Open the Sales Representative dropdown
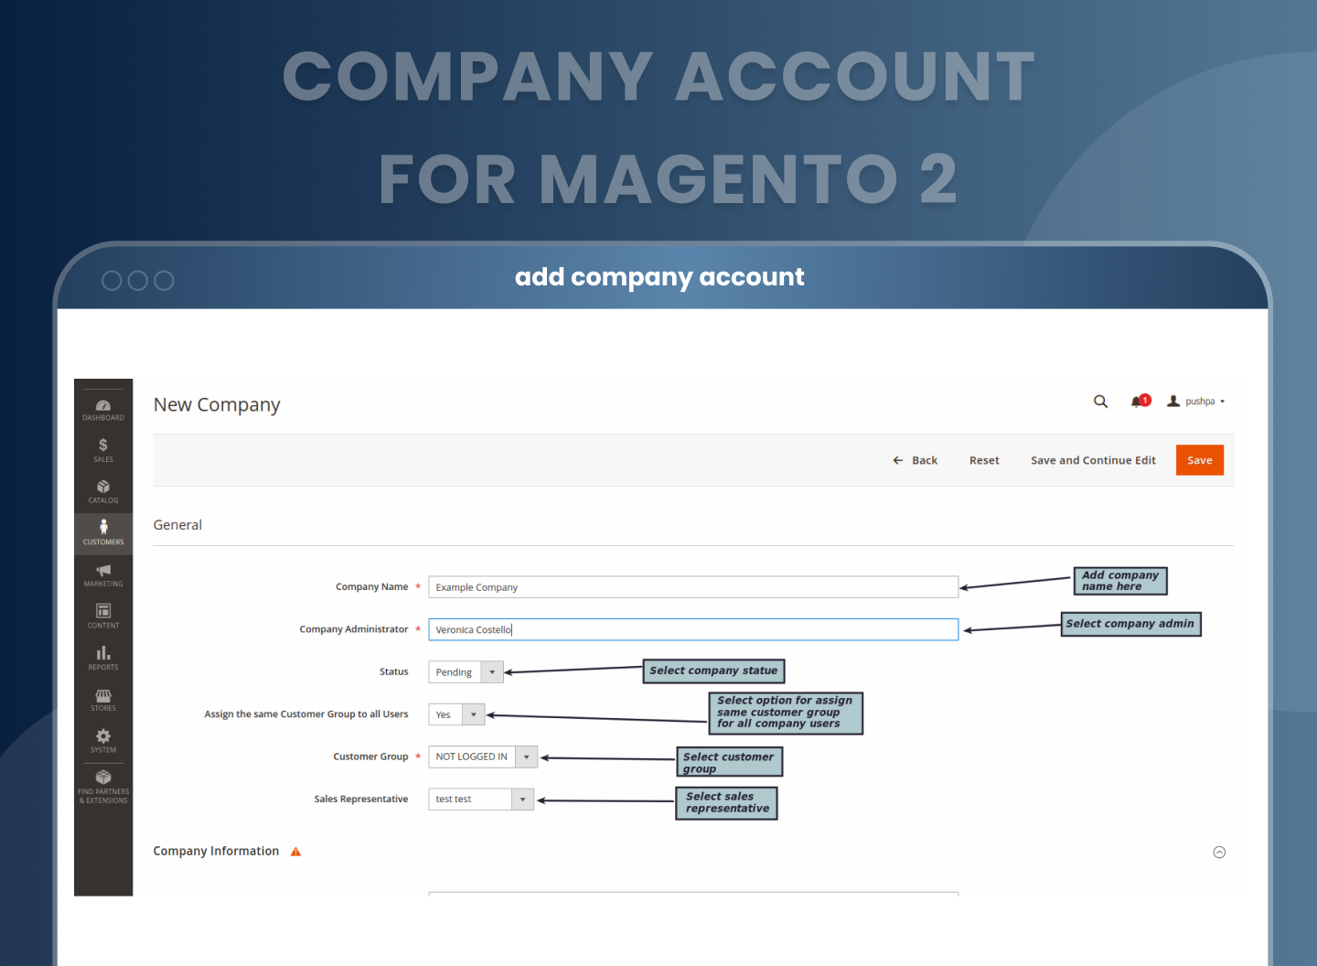This screenshot has width=1317, height=966. [x=480, y=800]
